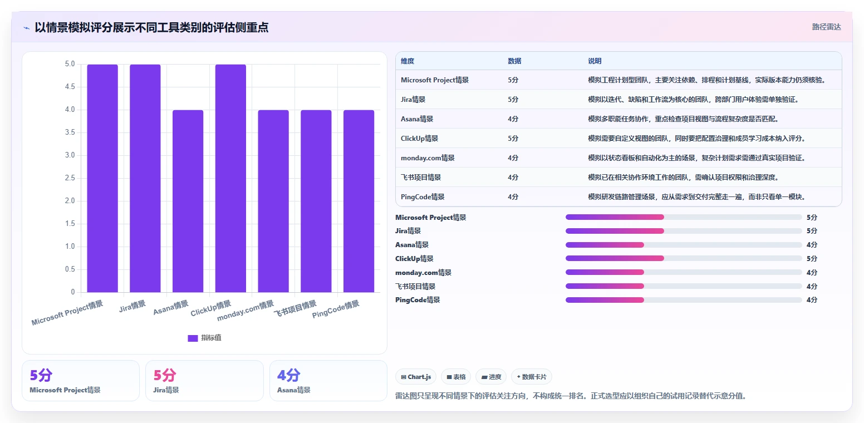Screen dimensions: 864x423
Task: Click the description starting 模拟已在相关协作环境
Action: [x=683, y=178]
